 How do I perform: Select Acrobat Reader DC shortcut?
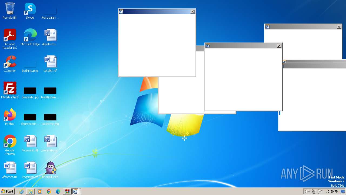pyautogui.click(x=10, y=39)
